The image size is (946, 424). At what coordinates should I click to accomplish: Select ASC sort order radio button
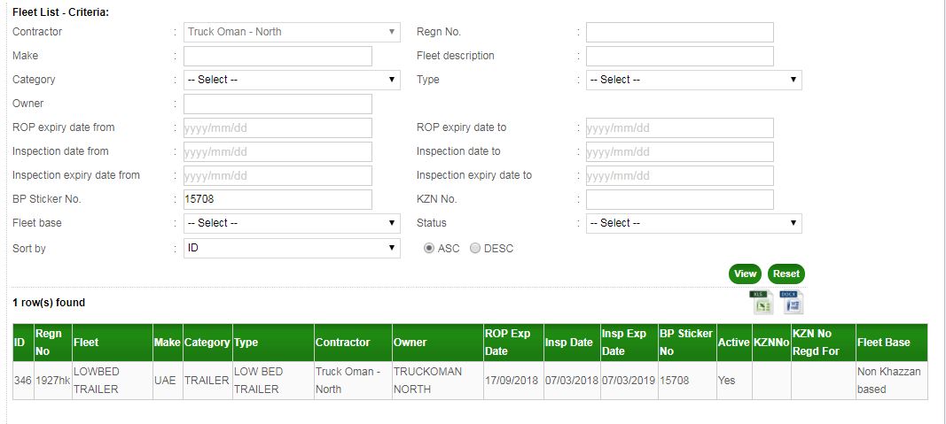pos(429,249)
